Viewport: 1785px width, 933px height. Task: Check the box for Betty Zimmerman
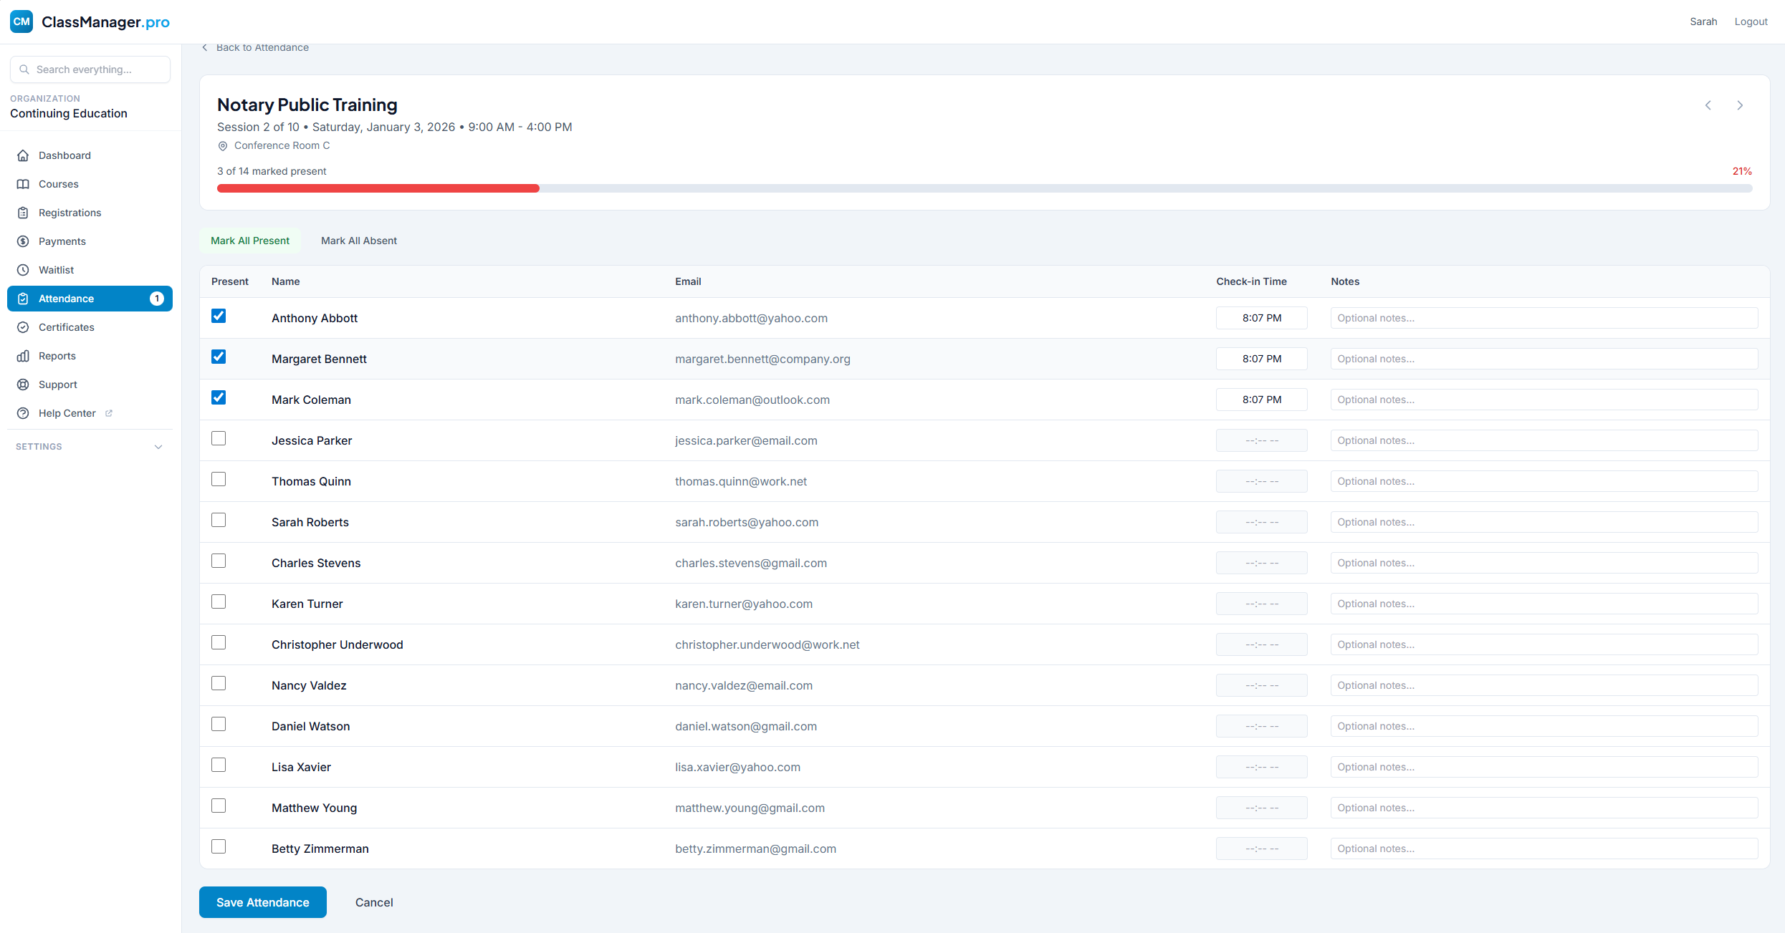[x=219, y=846]
